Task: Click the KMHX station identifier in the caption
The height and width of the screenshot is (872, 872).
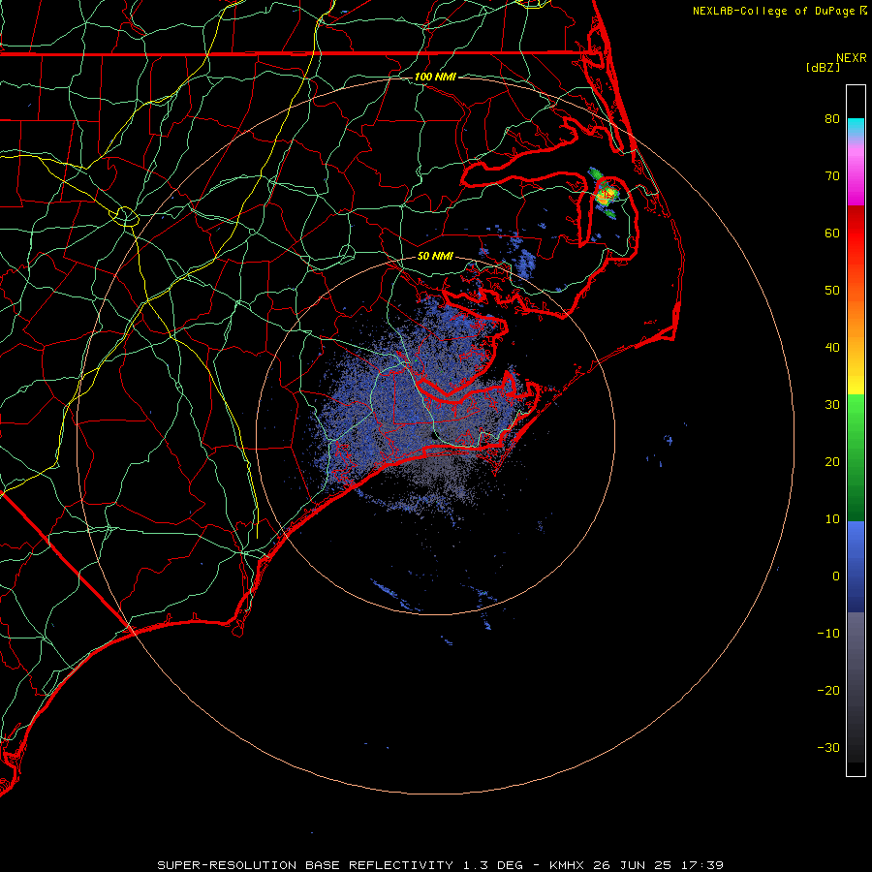Action: (569, 865)
